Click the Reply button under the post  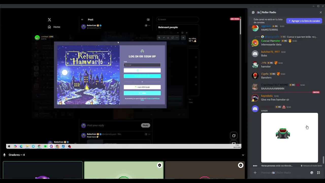(145, 125)
